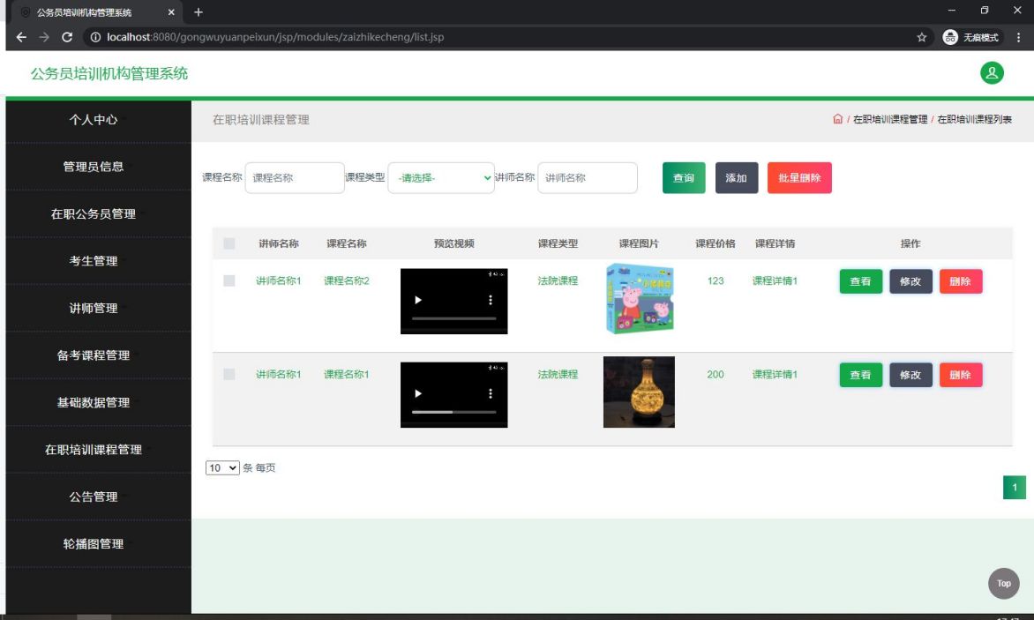This screenshot has height=620, width=1034.
Task: Click the home breadcrumb icon
Action: pyautogui.click(x=837, y=119)
